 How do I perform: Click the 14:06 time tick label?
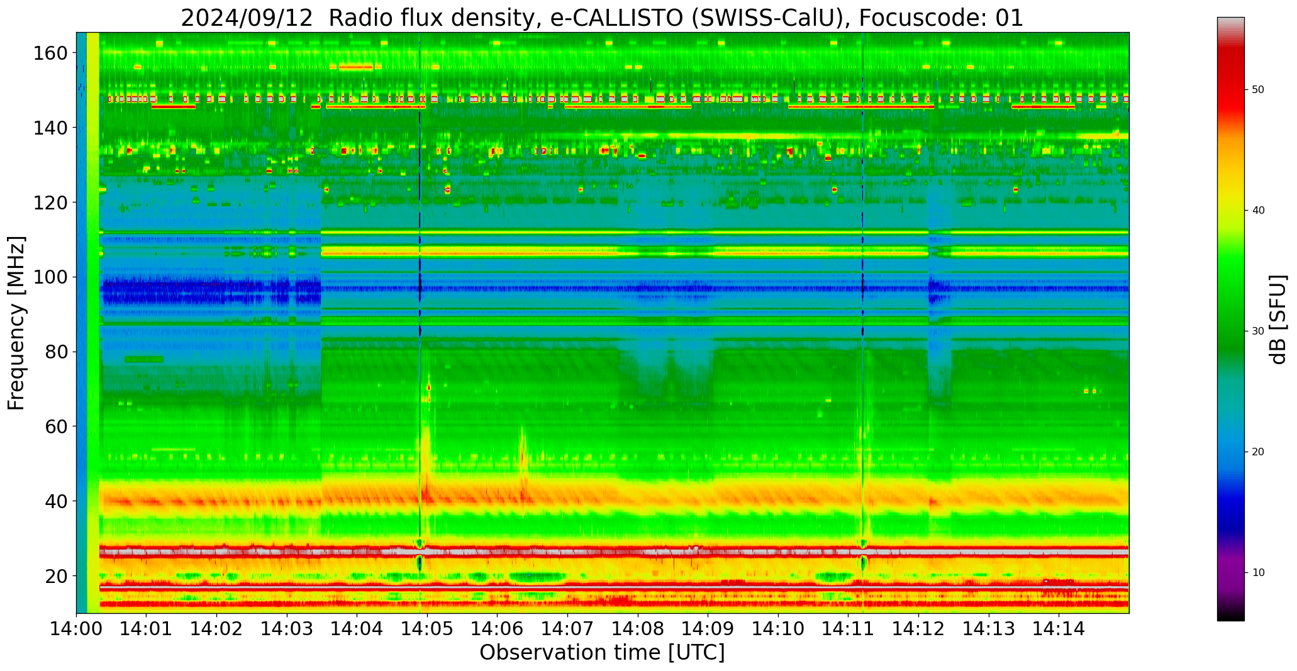[x=498, y=628]
